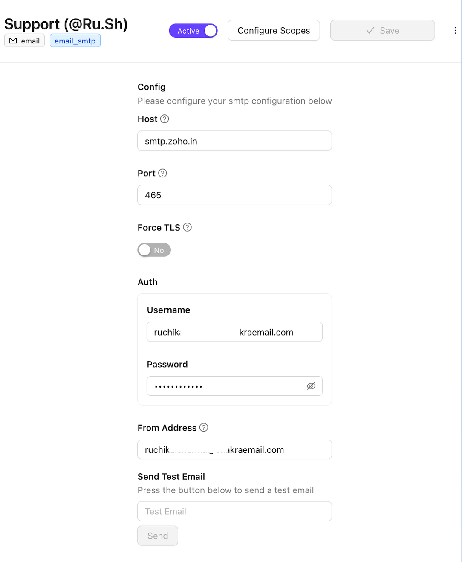
Task: Toggle the Active integration switch
Action: point(193,31)
